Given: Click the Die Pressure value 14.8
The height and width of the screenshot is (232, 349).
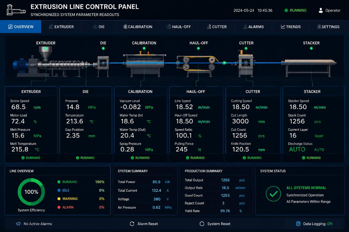Looking at the screenshot, I should point(73,107).
